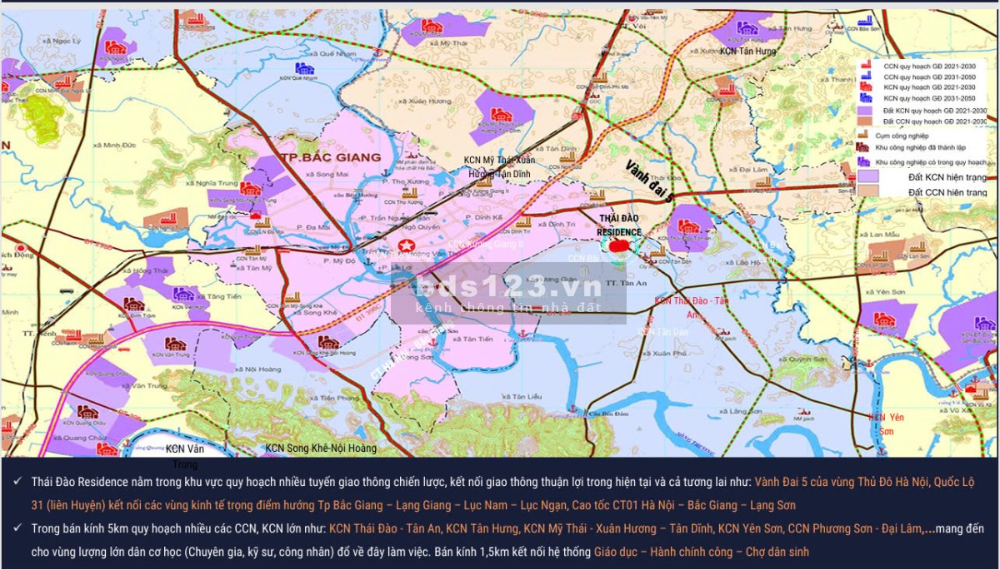Click the KCN Song Khê-Nội Hoàng factory icon

pyautogui.click(x=327, y=342)
